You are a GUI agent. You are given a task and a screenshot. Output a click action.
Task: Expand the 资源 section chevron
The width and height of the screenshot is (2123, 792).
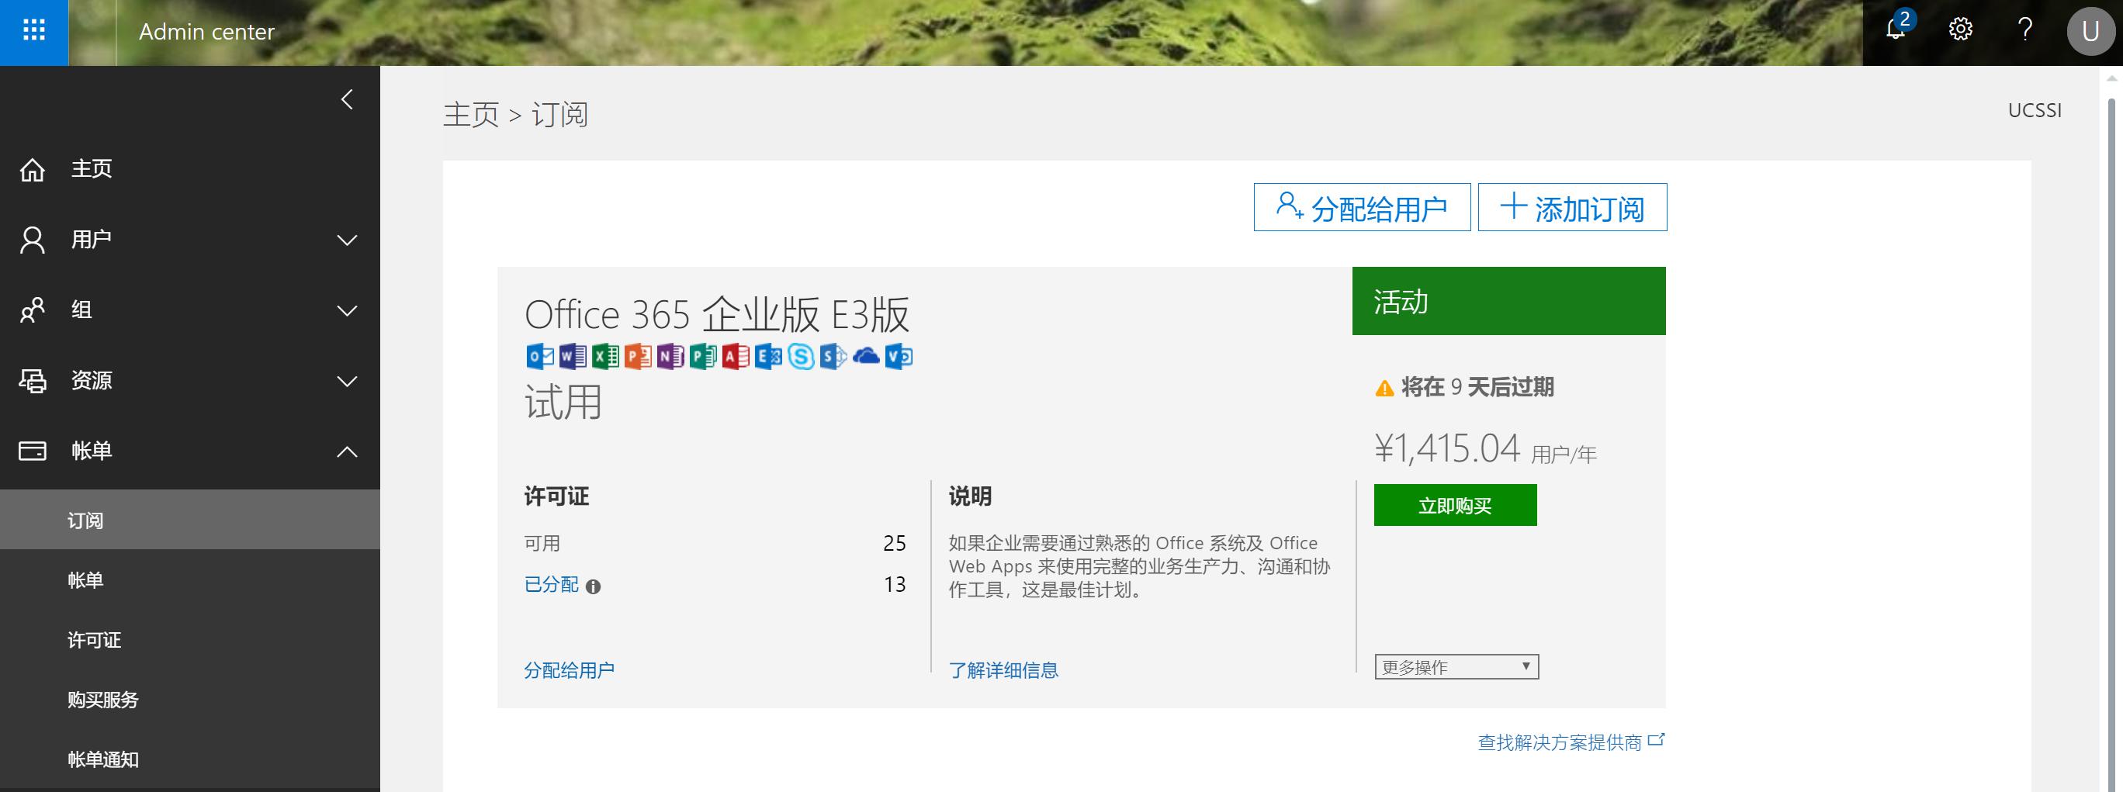coord(347,382)
